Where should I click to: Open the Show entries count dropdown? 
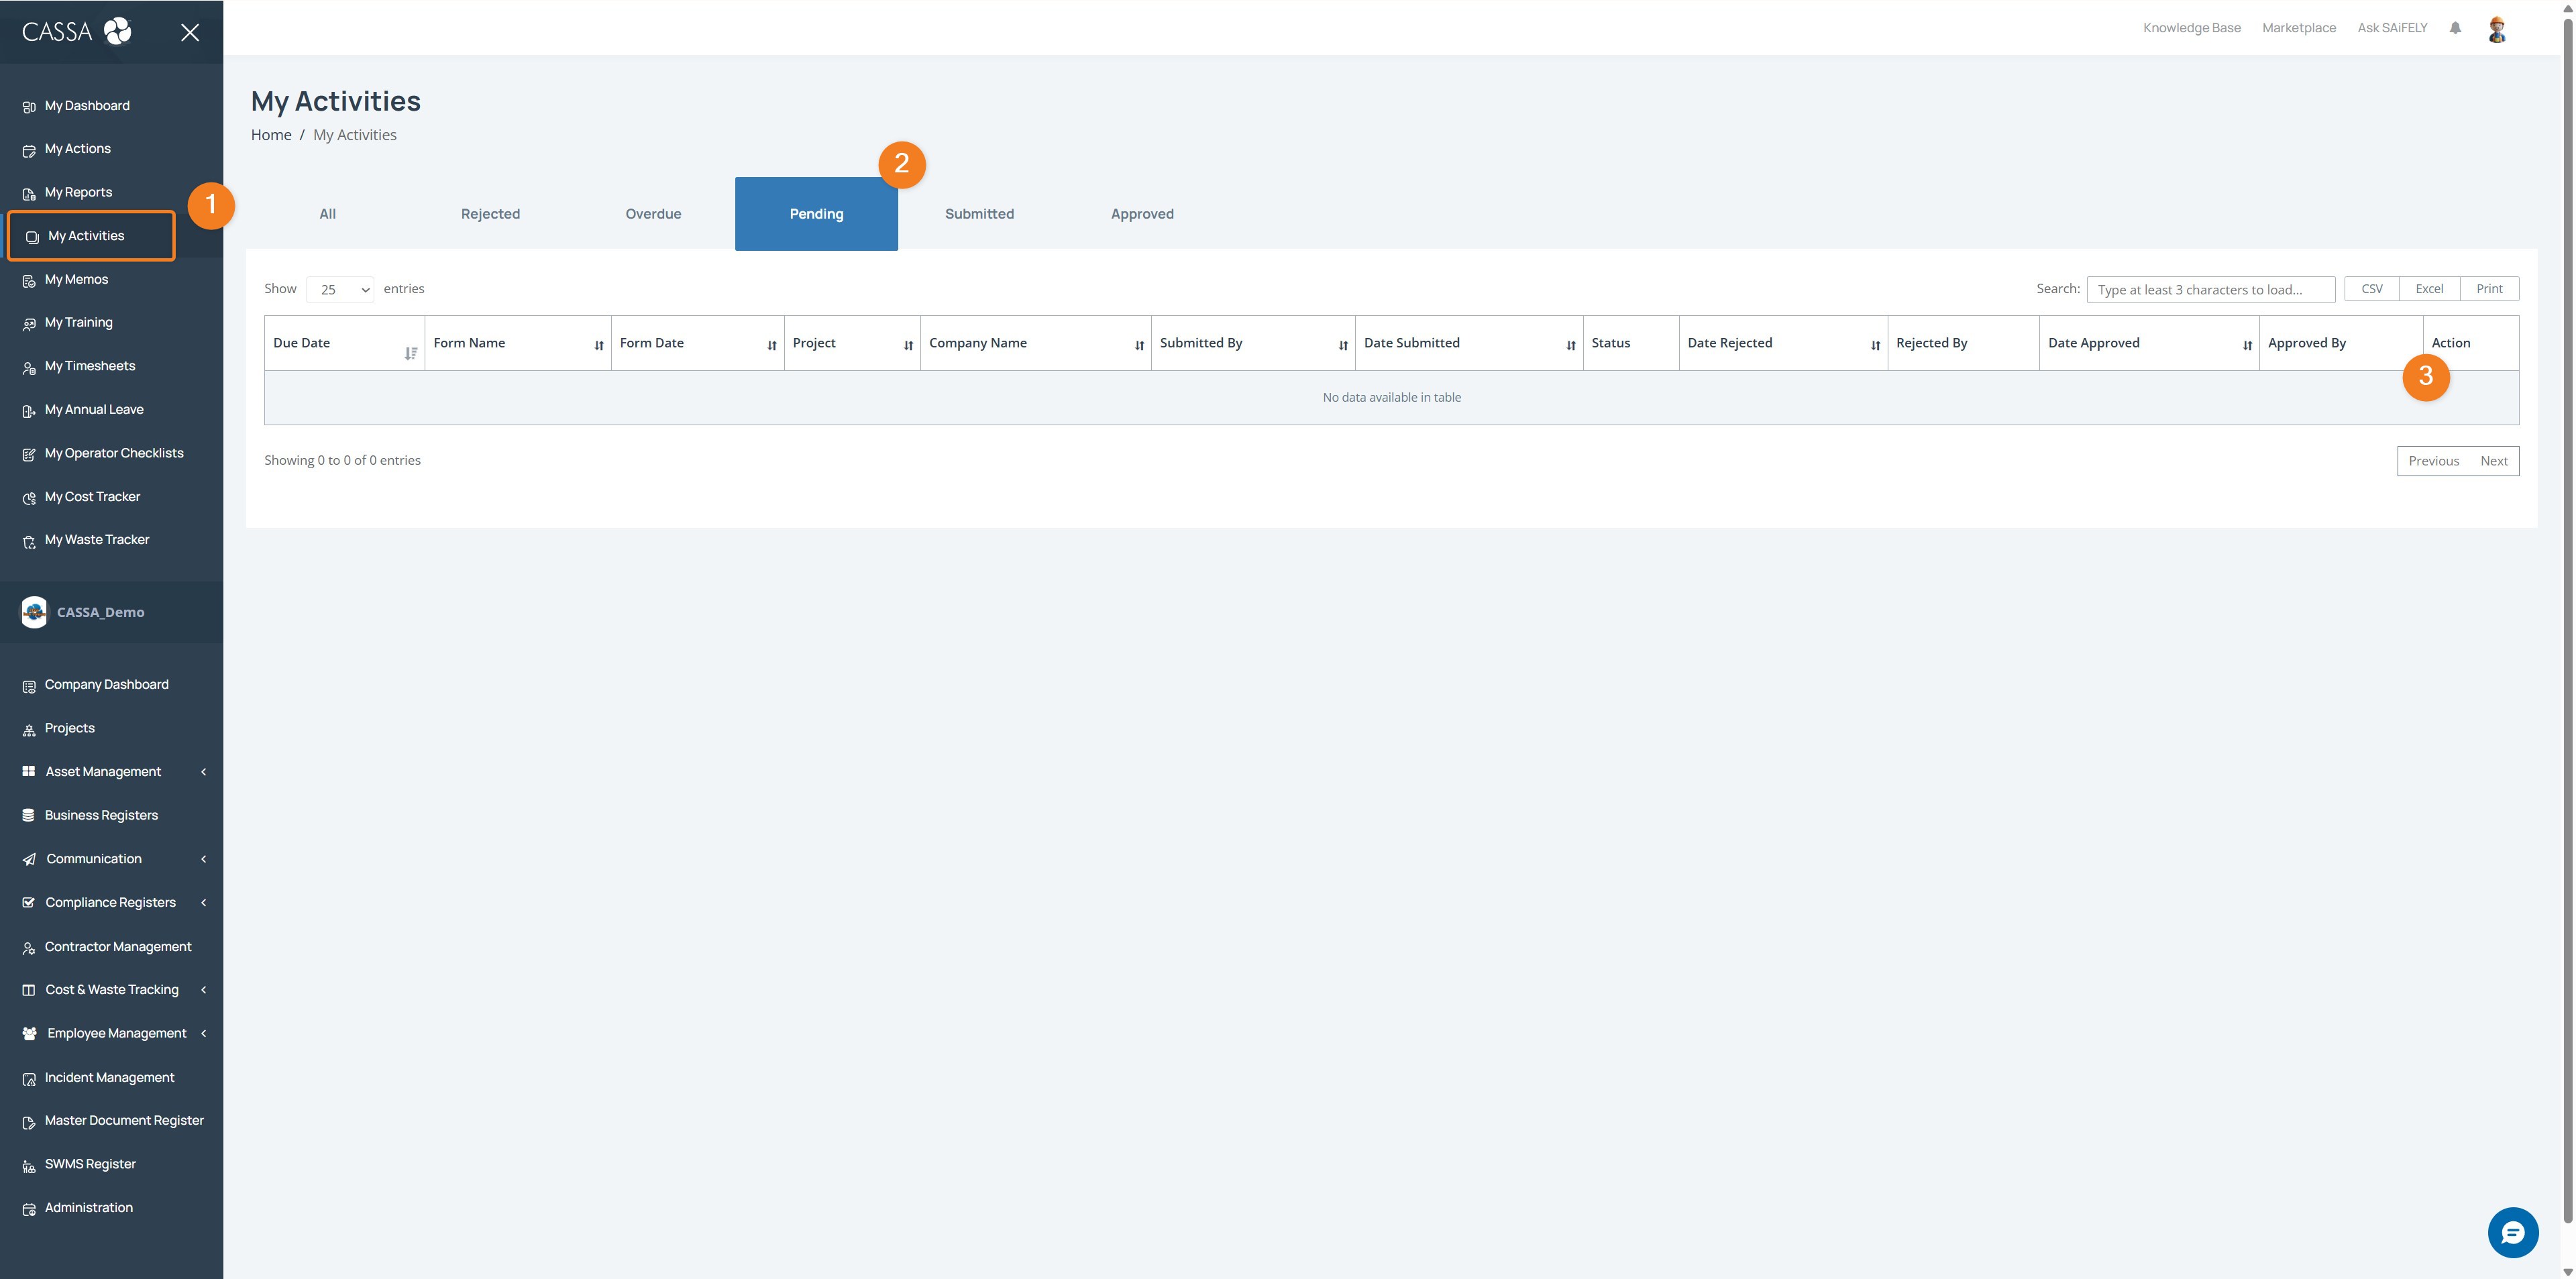tap(340, 290)
